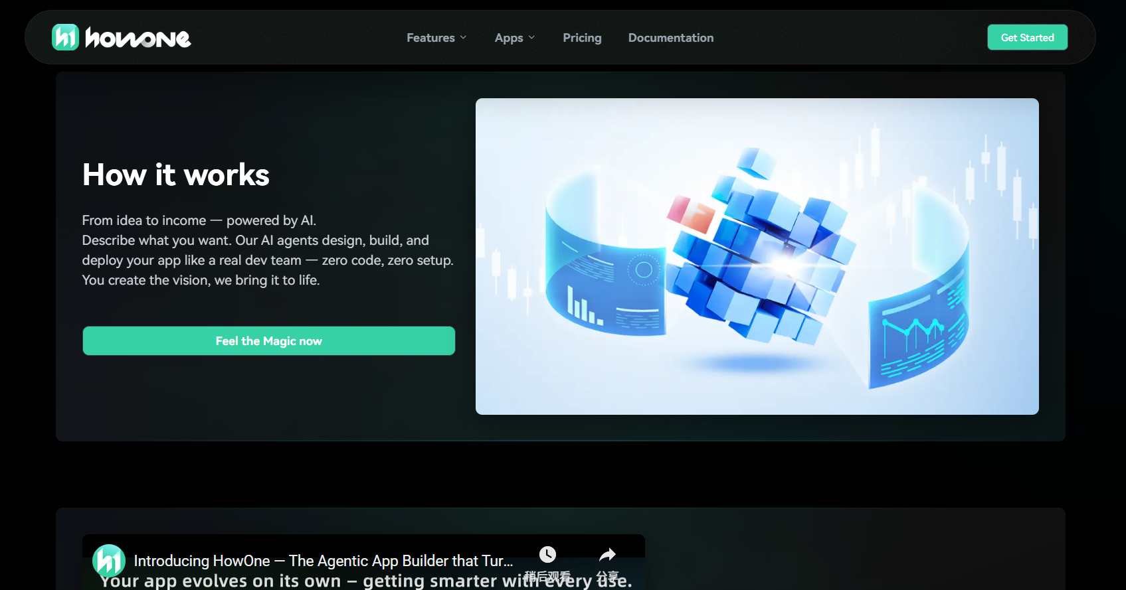Open the Introducing HowOne video title link

click(x=324, y=561)
